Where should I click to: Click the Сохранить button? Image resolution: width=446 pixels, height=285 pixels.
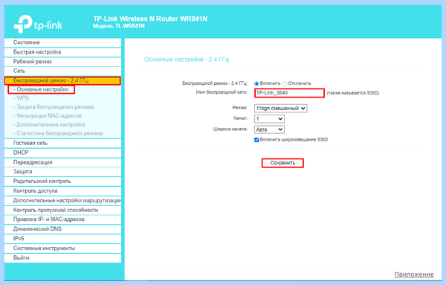click(x=282, y=163)
